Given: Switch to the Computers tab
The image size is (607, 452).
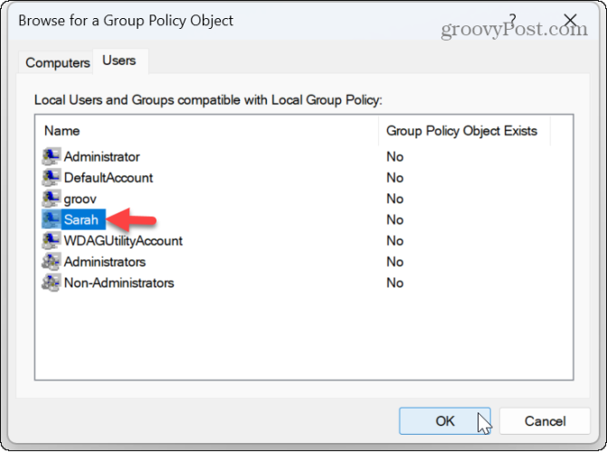Looking at the screenshot, I should tap(57, 62).
